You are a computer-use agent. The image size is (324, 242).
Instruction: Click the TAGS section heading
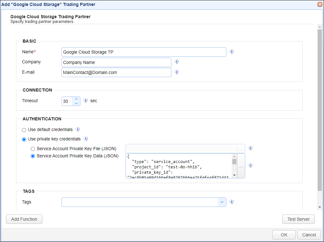[29, 191]
